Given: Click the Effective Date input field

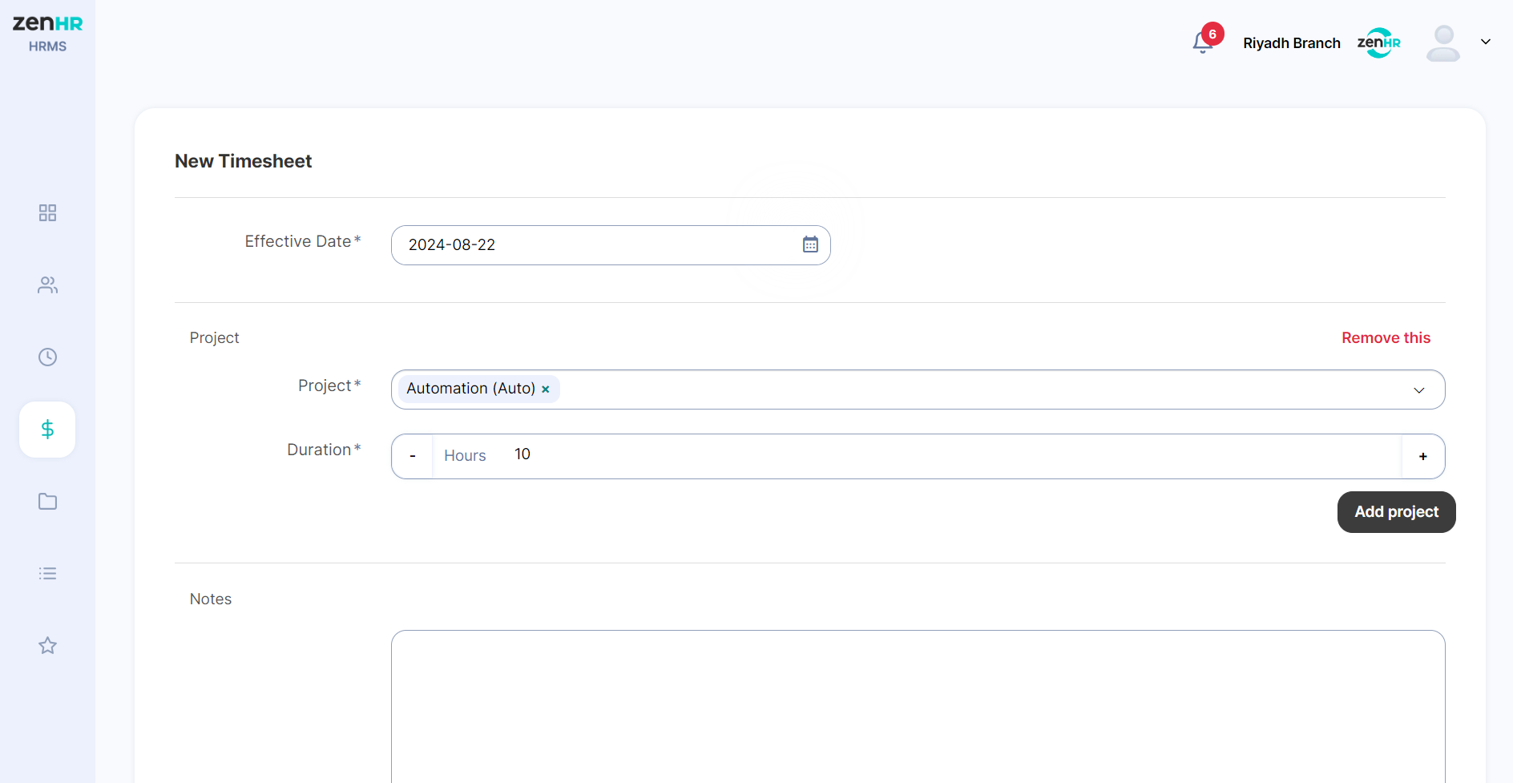Looking at the screenshot, I should click(x=611, y=245).
